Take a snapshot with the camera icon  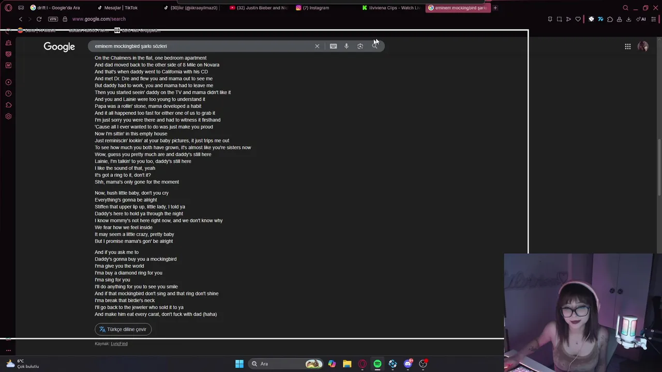click(x=559, y=19)
